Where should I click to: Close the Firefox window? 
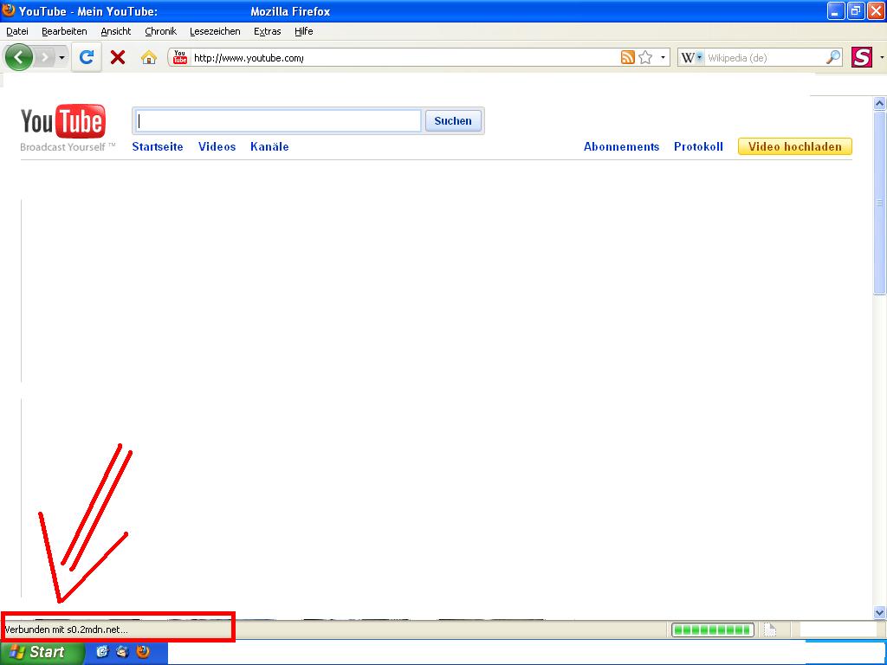point(876,10)
